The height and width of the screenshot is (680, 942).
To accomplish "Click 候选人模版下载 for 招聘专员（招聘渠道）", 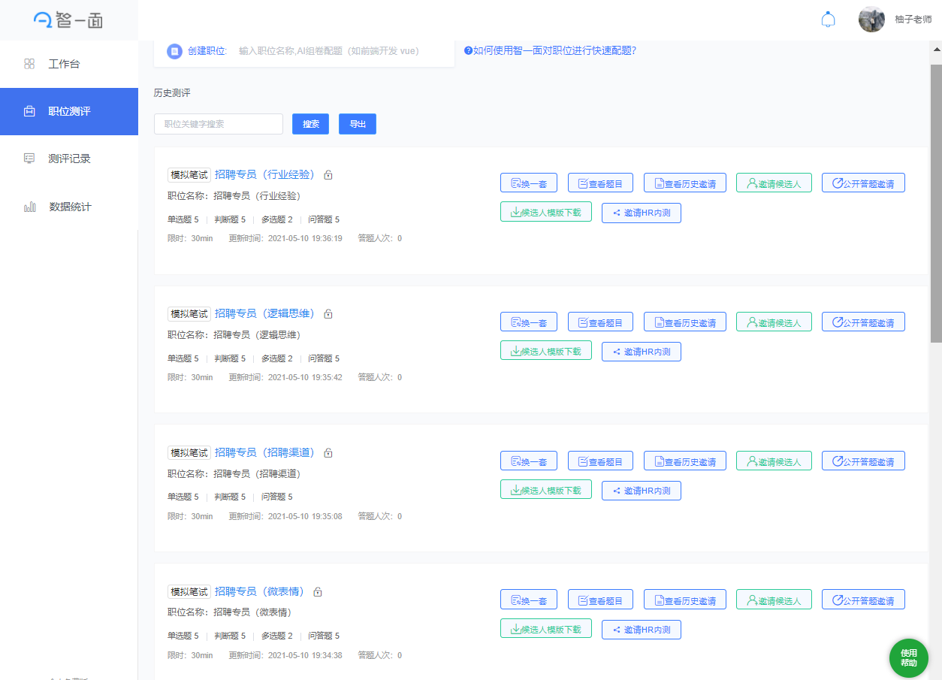I will coord(545,490).
